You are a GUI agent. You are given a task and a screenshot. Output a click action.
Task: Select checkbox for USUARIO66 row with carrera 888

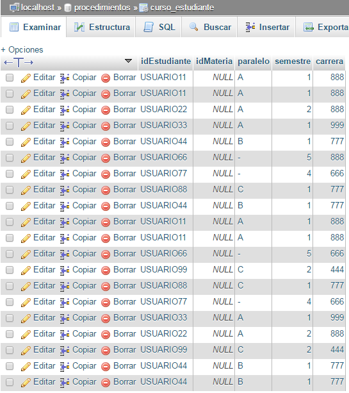[10, 158]
